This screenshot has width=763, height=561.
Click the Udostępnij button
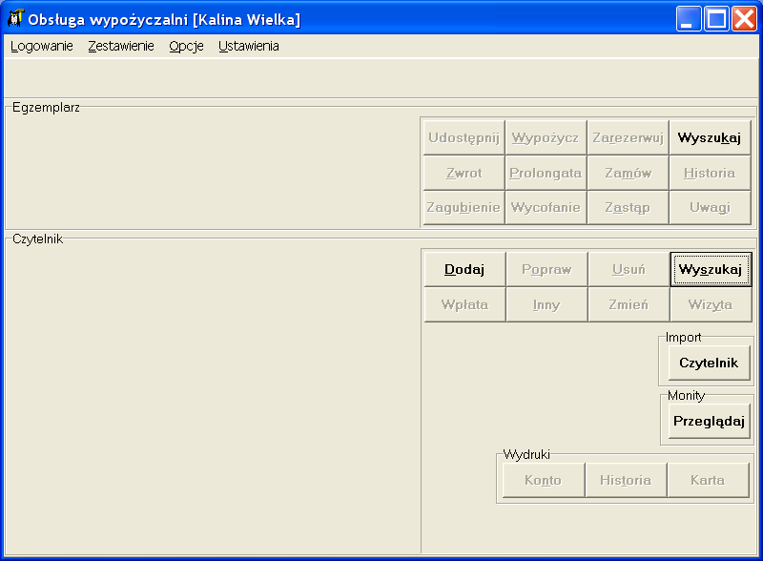point(464,137)
